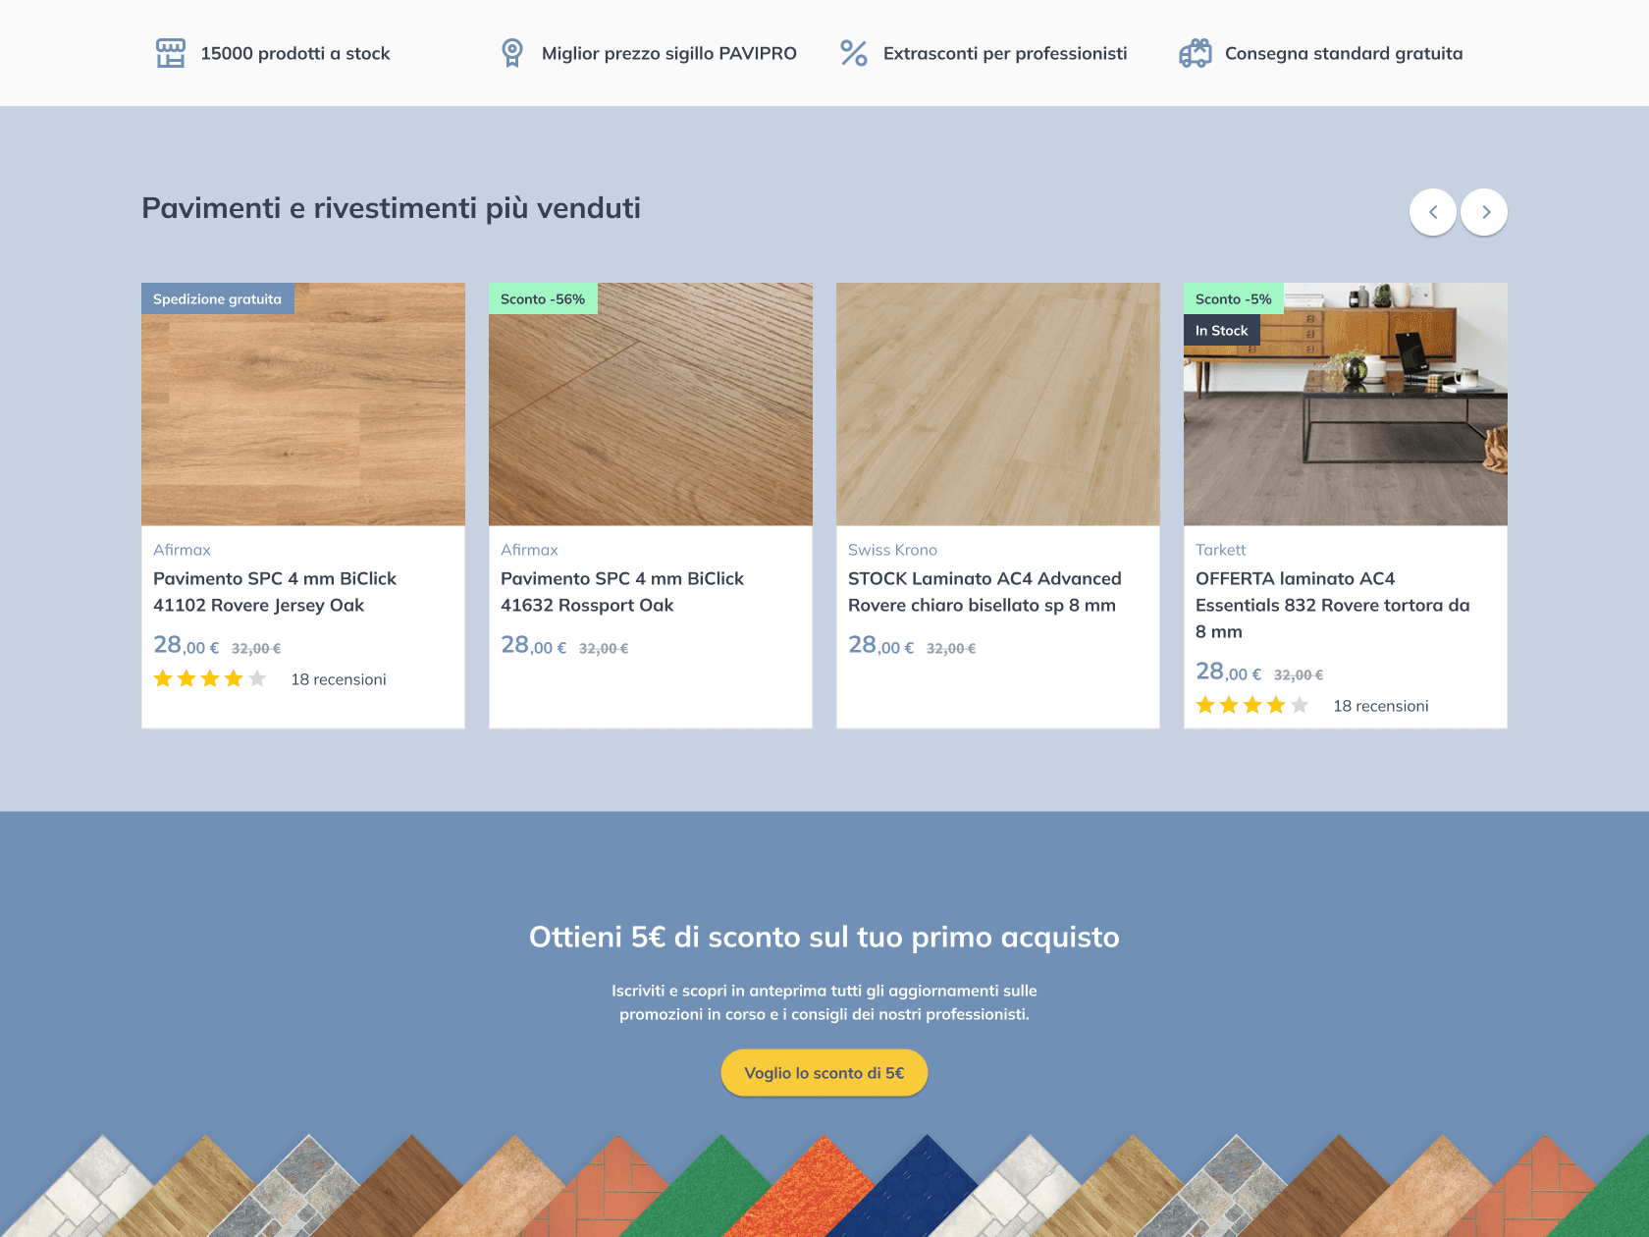
Task: Select the Swiss Krono light oak image
Action: pyautogui.click(x=998, y=404)
